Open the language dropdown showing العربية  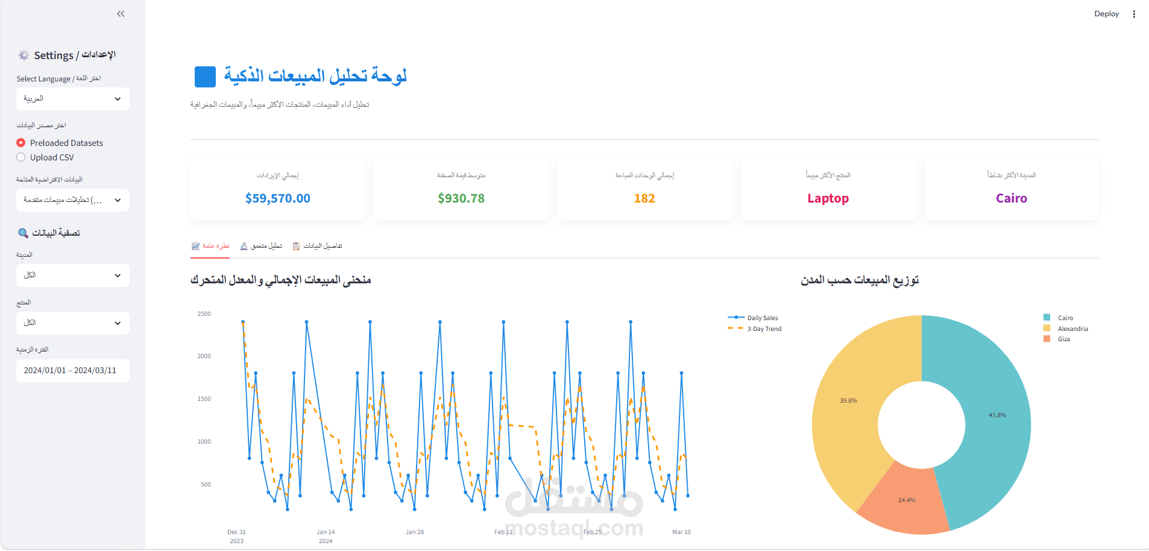click(x=73, y=99)
